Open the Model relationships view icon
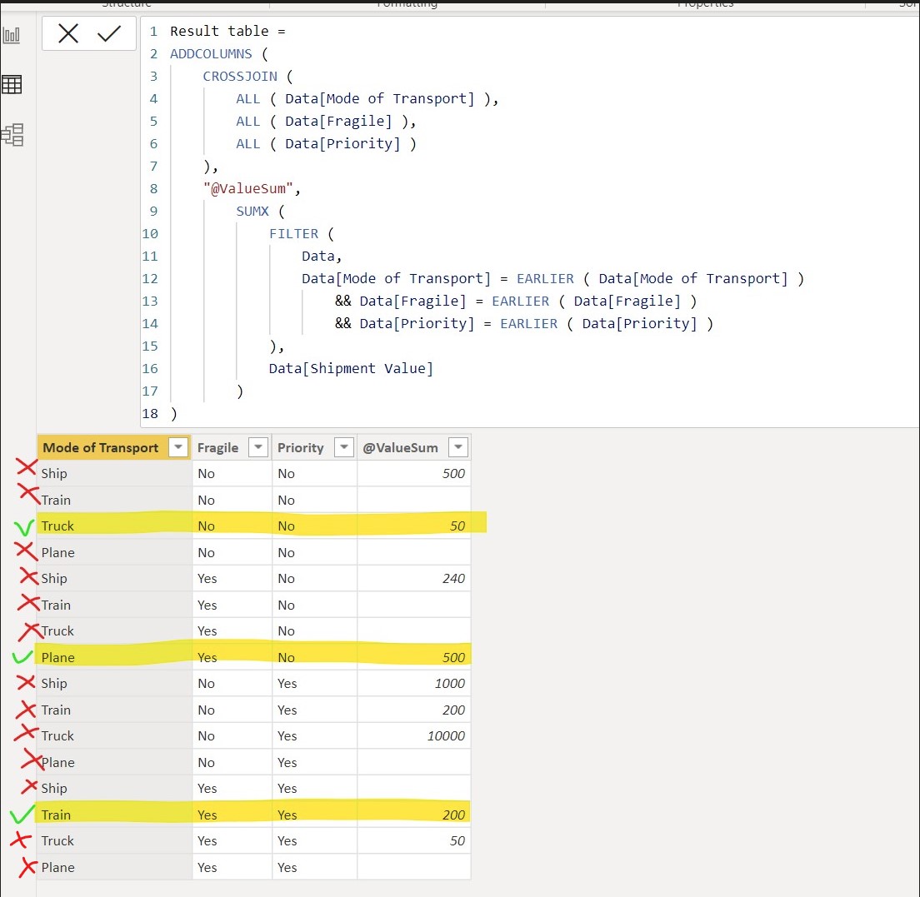 coord(12,135)
